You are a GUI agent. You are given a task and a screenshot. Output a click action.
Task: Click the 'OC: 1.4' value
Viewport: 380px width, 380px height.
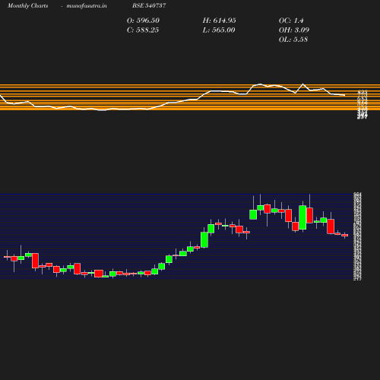(x=291, y=21)
